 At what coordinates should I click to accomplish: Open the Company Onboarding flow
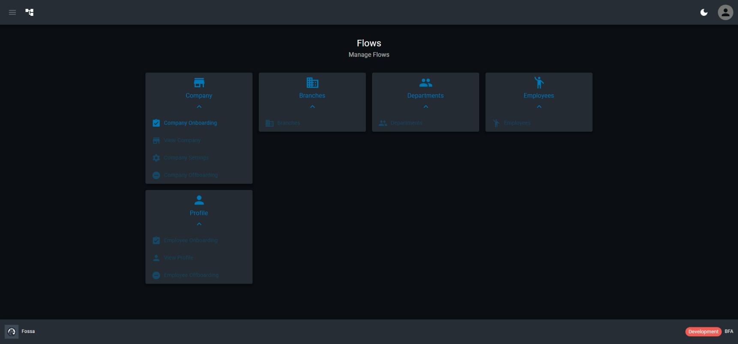(190, 123)
